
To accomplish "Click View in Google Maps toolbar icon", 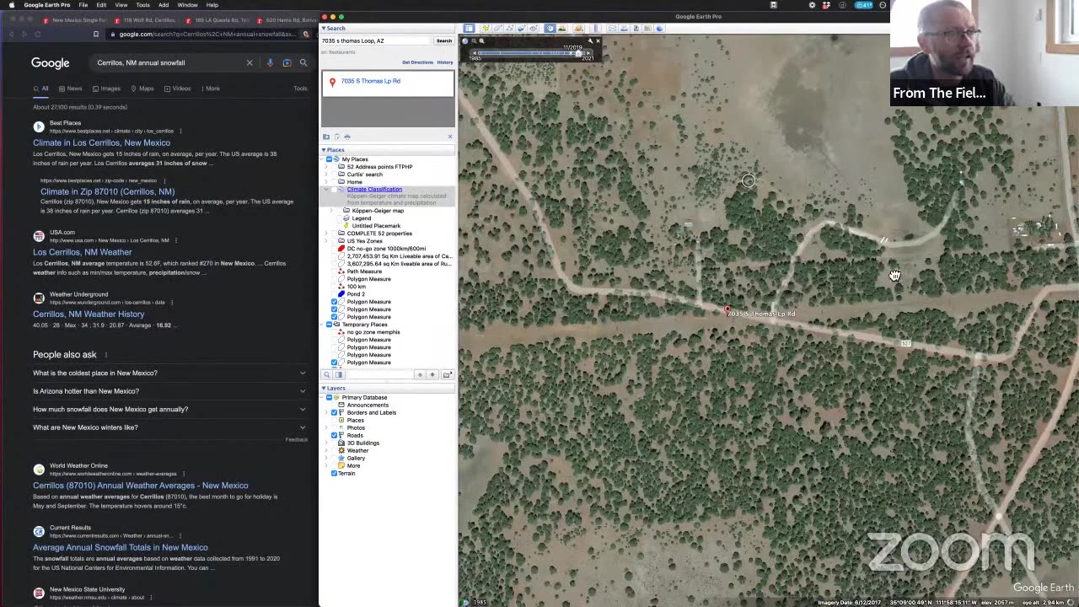I will (x=647, y=29).
